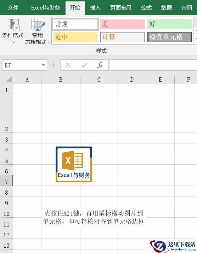This screenshot has width=197, height=253.
Task: Click the formula bar cancel X icon
Action: point(68,65)
